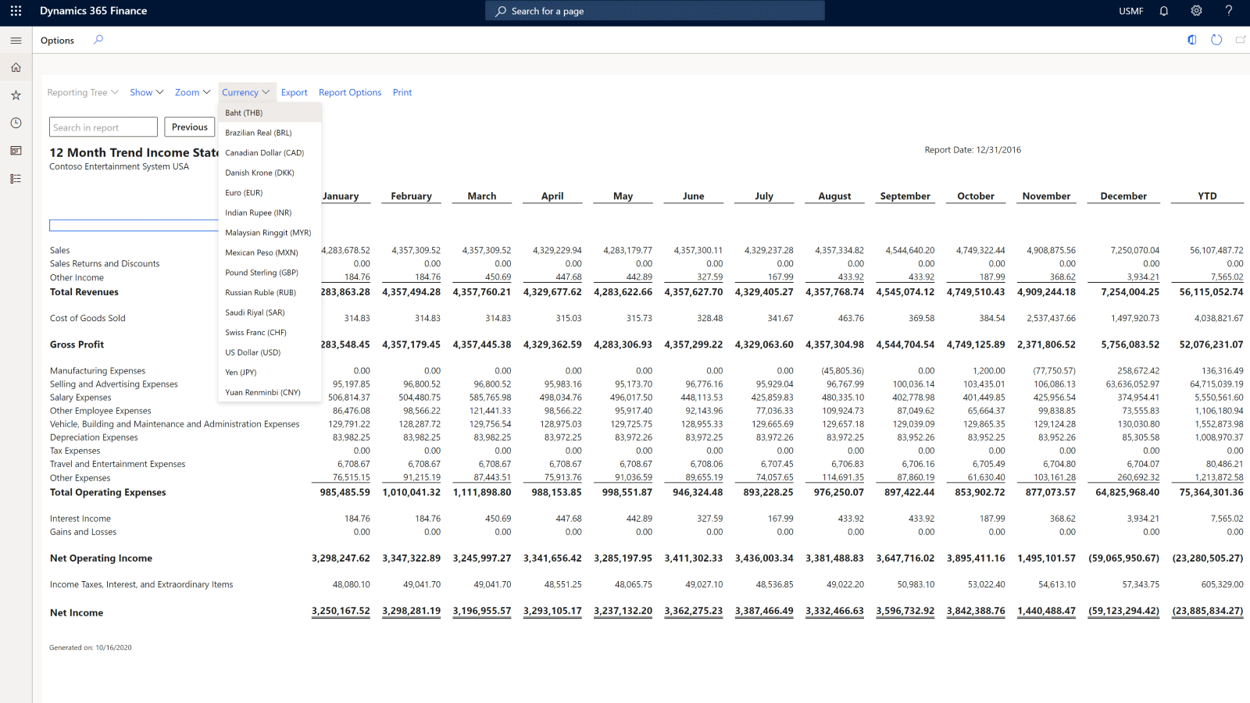Collapse the navigation pane with hamburger icon
The height and width of the screenshot is (703, 1250).
16,40
